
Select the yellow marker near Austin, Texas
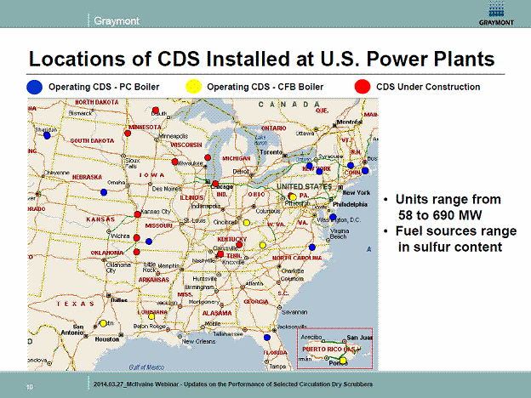(x=103, y=323)
